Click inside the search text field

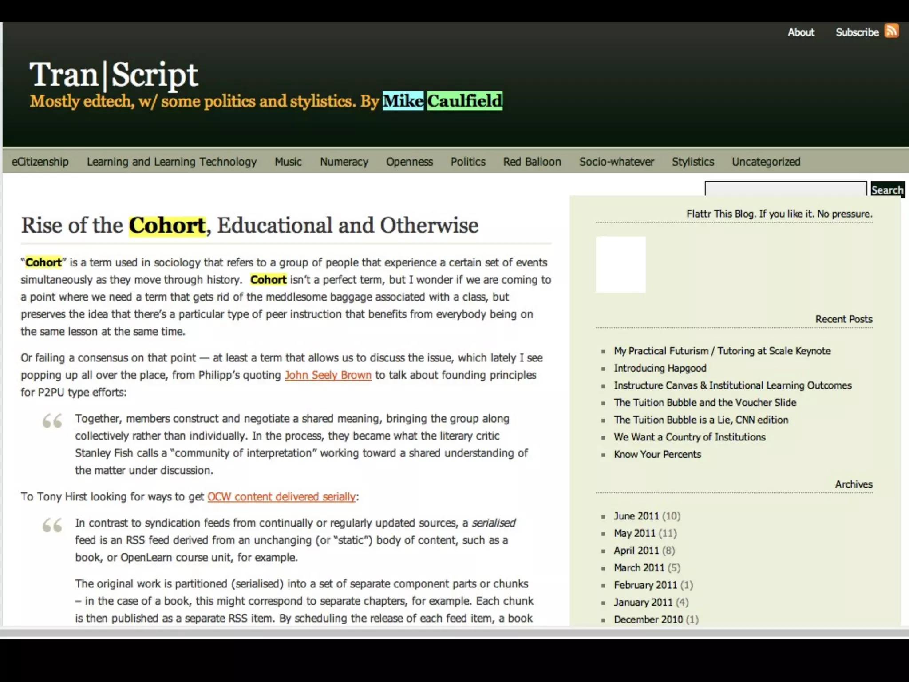(785, 189)
